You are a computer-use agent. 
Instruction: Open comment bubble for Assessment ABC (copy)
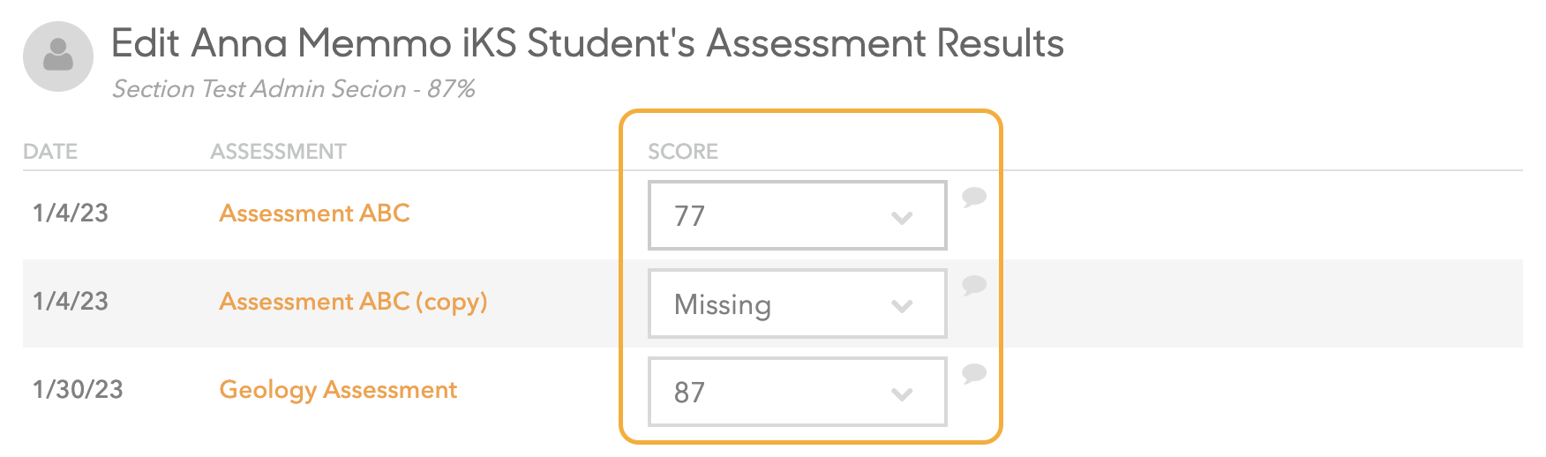click(x=974, y=285)
